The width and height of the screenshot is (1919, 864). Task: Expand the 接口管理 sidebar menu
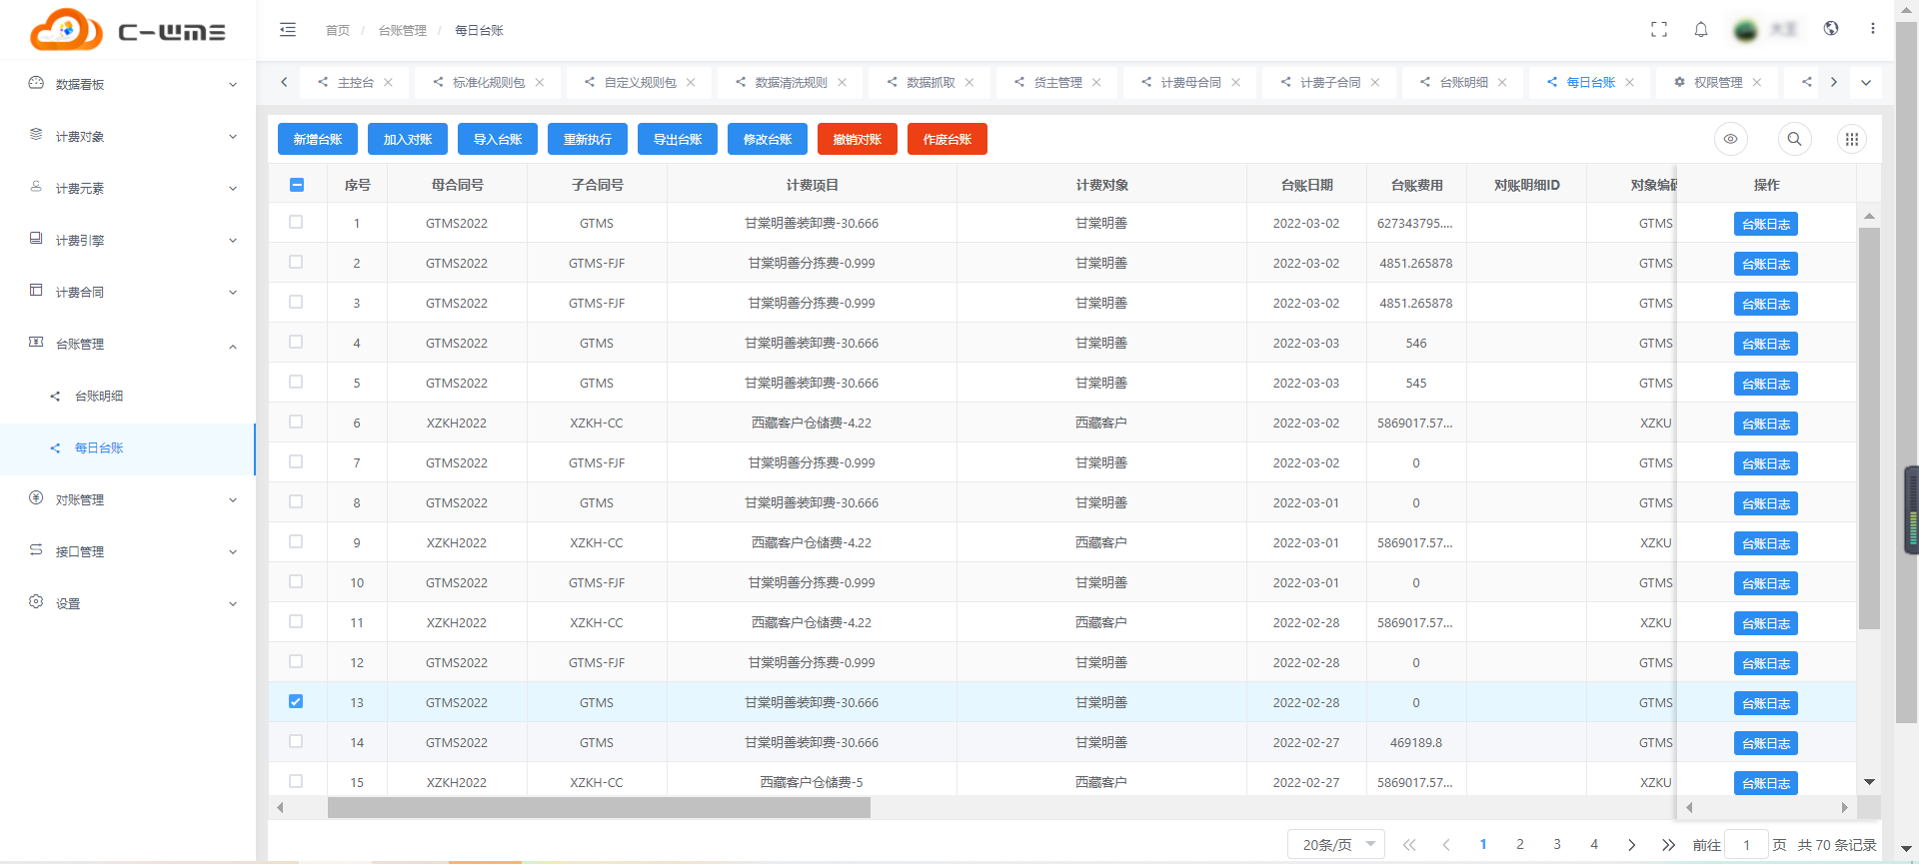pos(128,551)
